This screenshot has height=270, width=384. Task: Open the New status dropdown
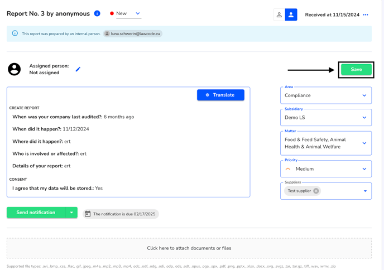pyautogui.click(x=128, y=14)
